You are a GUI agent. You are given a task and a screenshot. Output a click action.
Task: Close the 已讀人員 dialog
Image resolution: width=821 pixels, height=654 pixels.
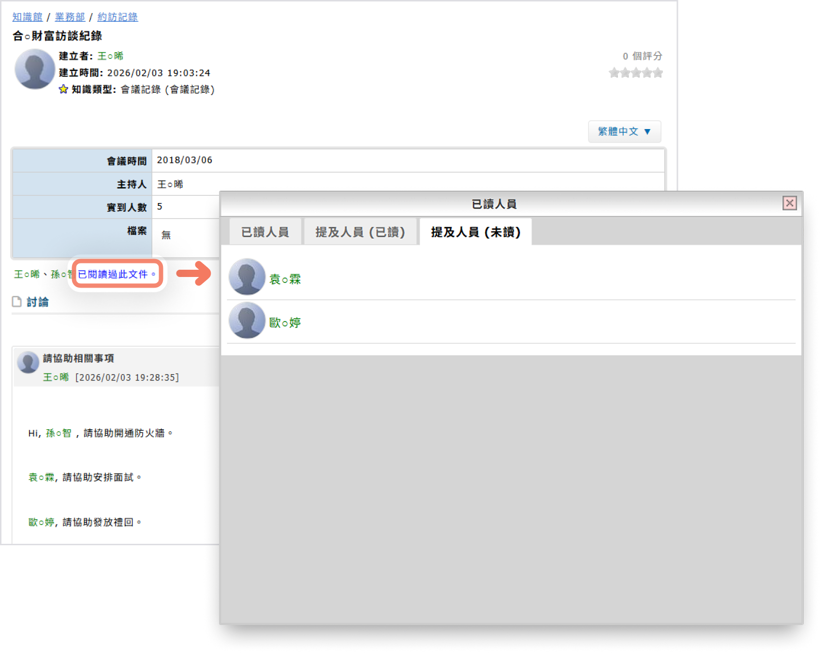tap(789, 203)
